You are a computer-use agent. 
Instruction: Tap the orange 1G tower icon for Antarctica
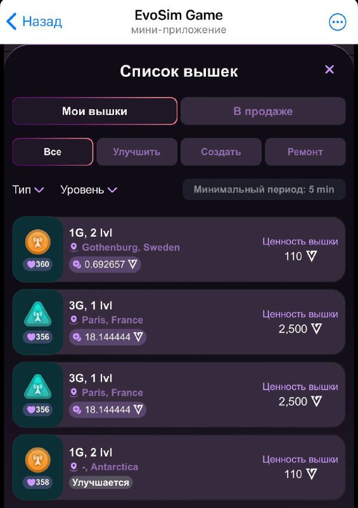pyautogui.click(x=38, y=460)
